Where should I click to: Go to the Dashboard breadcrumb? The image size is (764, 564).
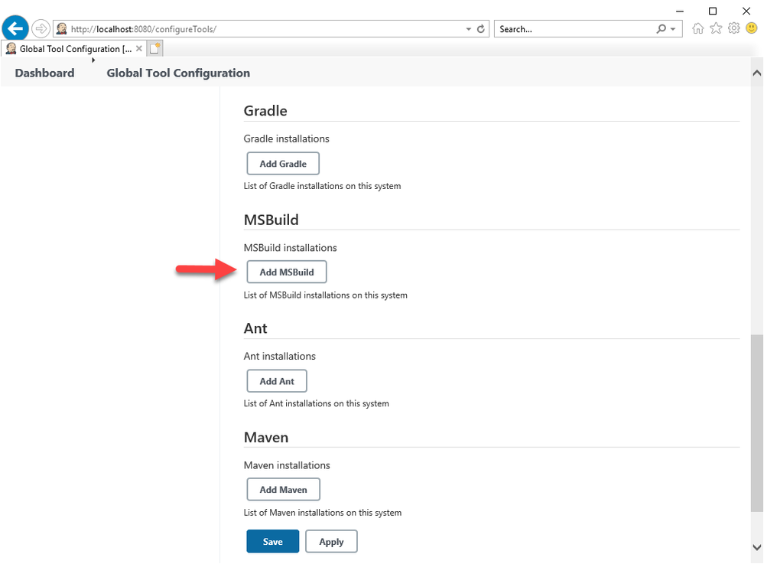tap(45, 73)
